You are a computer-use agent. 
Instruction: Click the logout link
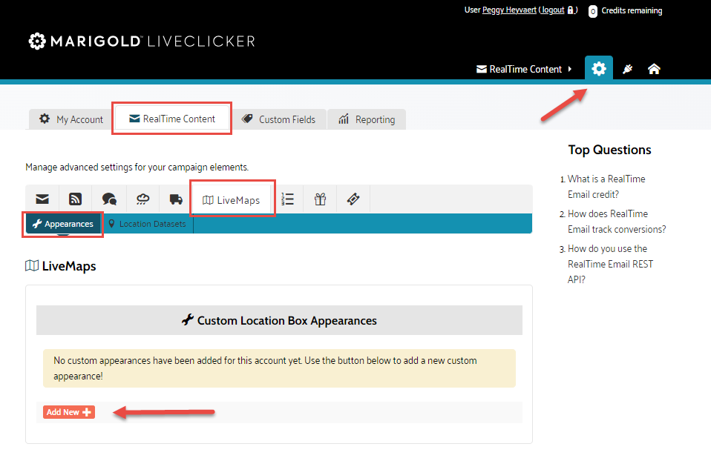(552, 10)
